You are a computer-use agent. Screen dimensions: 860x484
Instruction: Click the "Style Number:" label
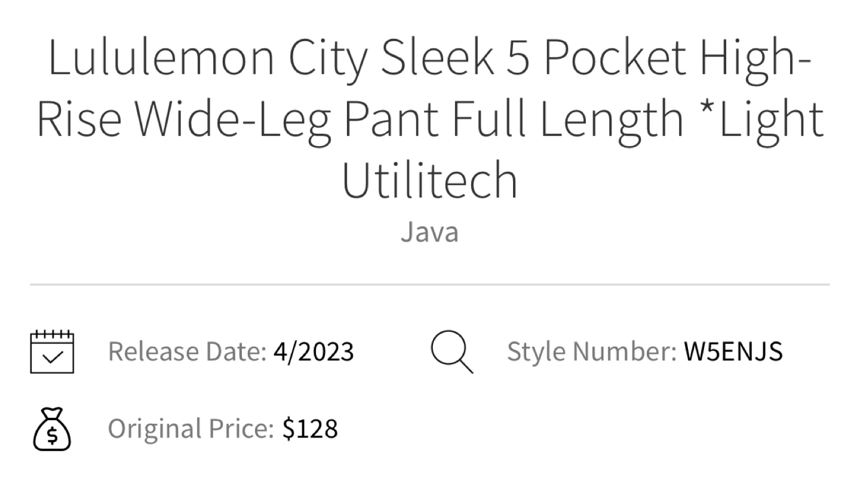pyautogui.click(x=592, y=352)
